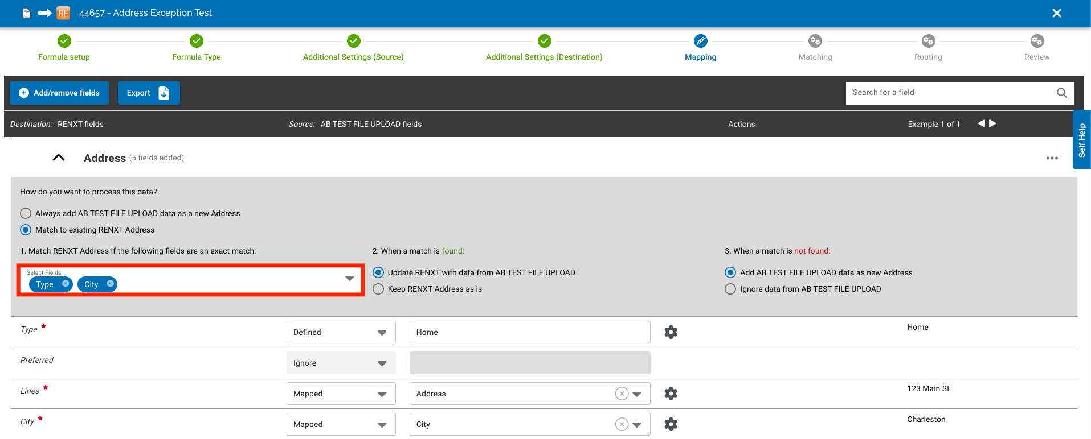The image size is (1091, 439).
Task: Click the orange RE logo icon
Action: click(x=63, y=13)
